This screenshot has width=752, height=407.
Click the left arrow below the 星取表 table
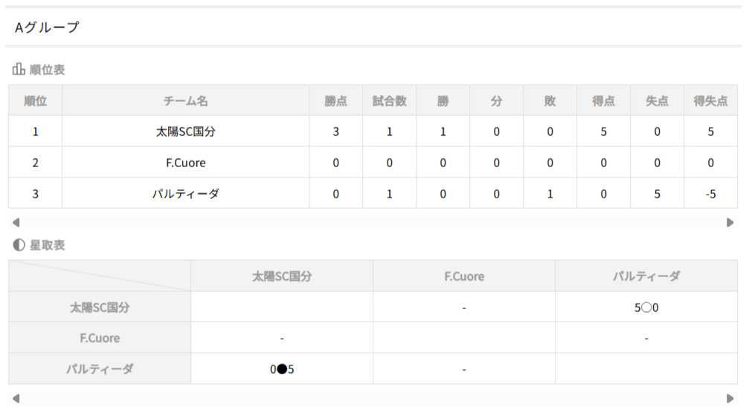point(16,398)
